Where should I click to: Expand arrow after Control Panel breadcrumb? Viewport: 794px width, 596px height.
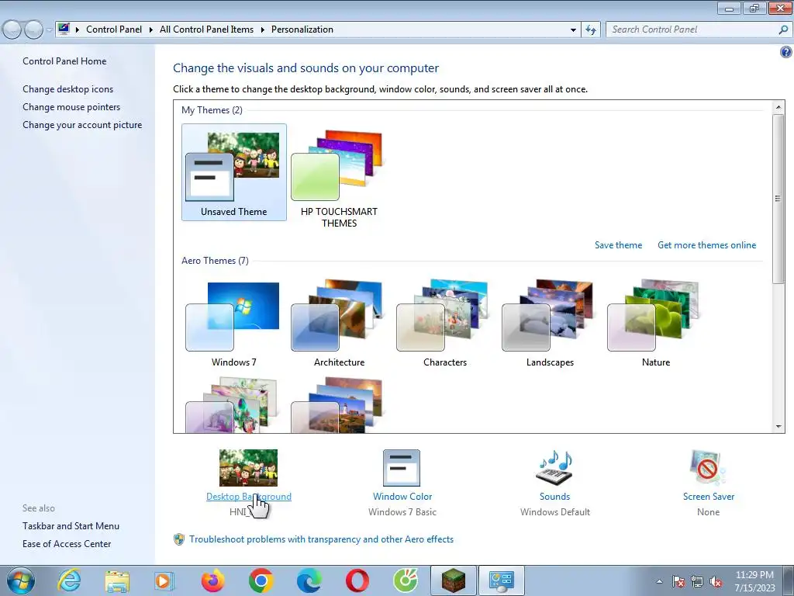[151, 30]
